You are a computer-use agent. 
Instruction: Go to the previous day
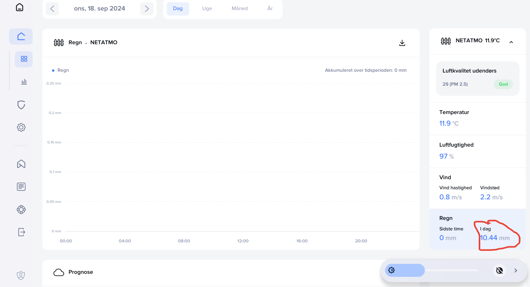coord(52,9)
